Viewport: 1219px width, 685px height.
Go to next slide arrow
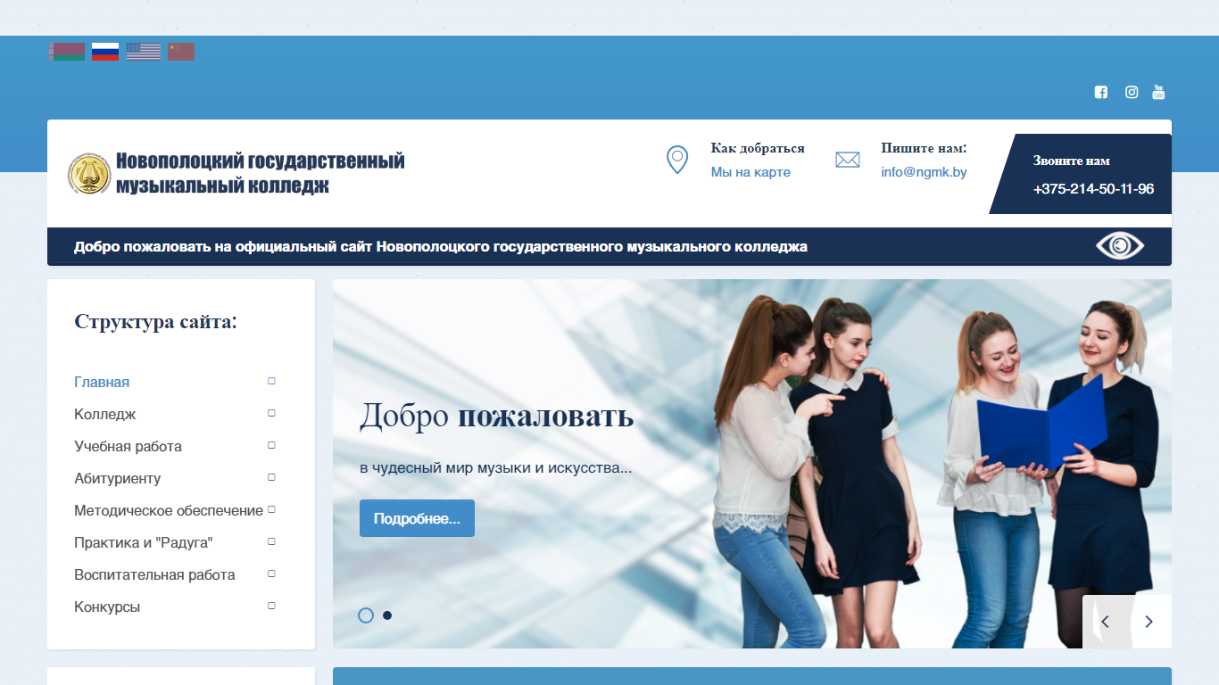[1149, 622]
